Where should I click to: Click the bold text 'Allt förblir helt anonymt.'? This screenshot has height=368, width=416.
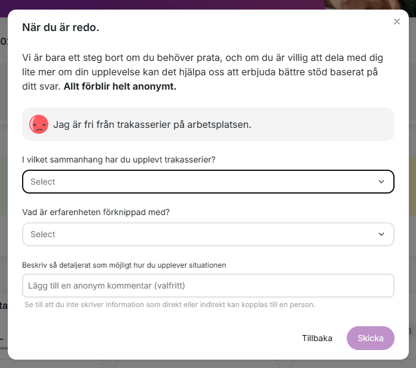tap(120, 86)
